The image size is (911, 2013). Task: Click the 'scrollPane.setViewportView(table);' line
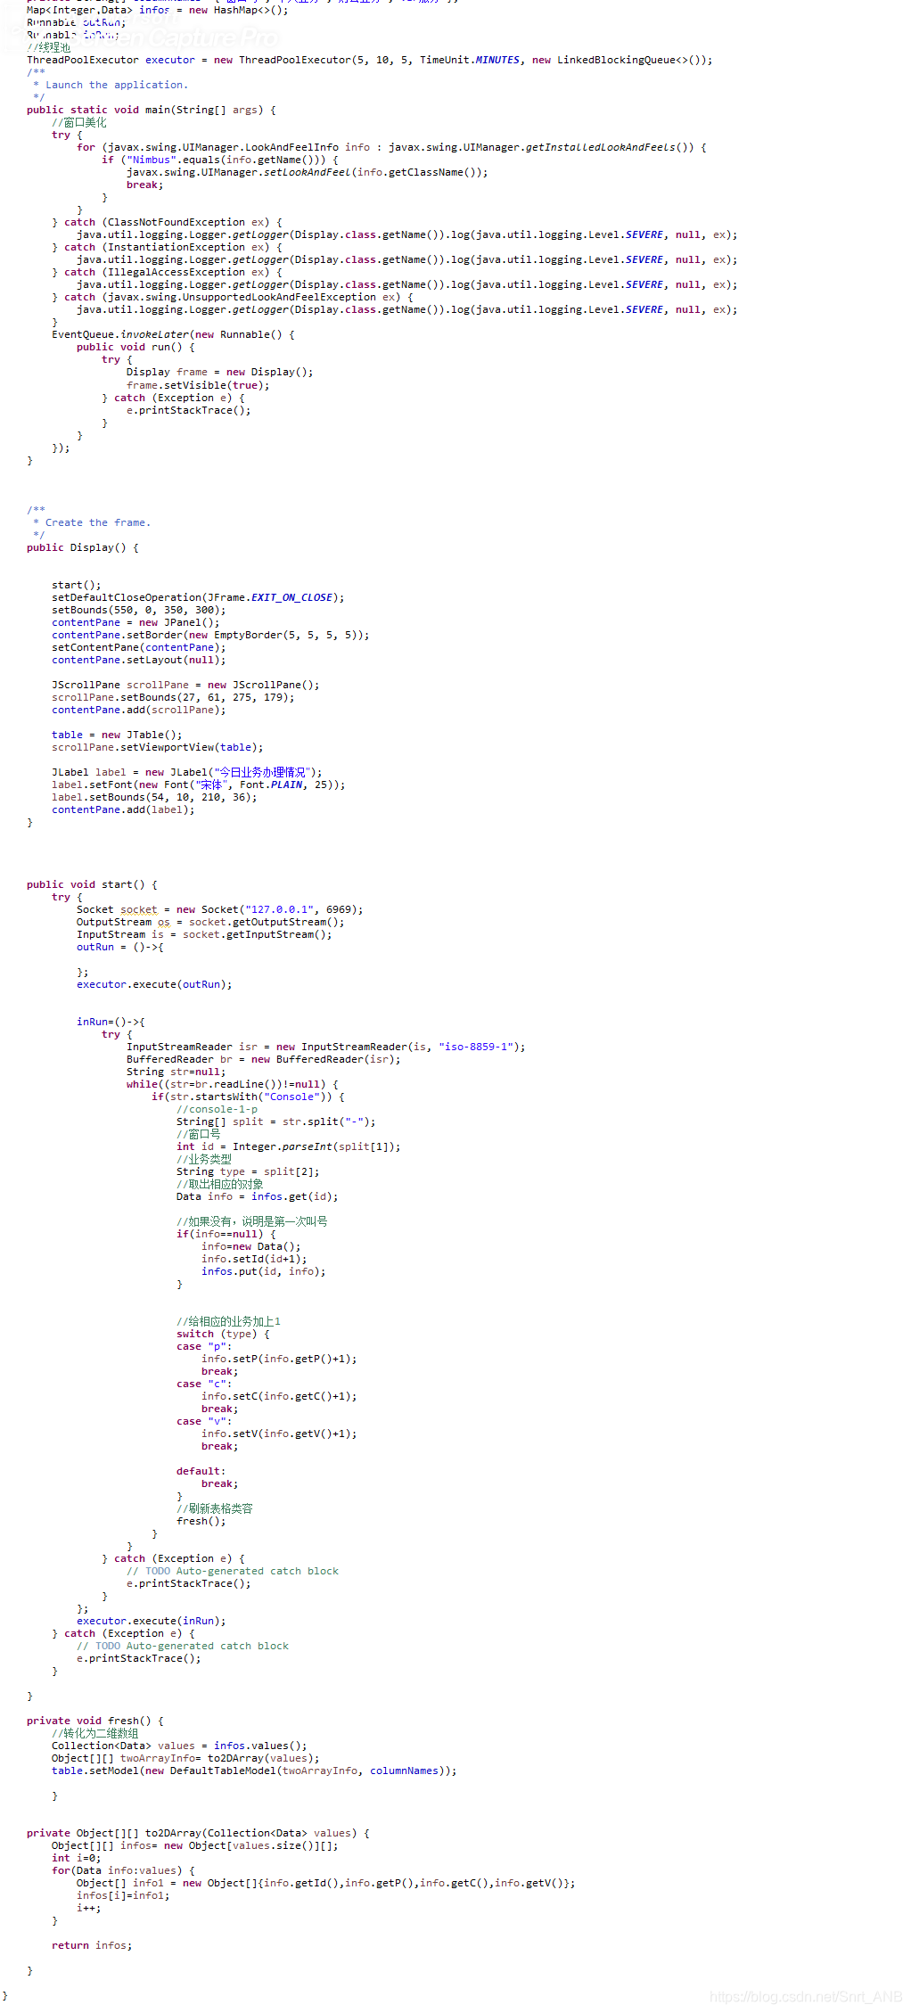157,747
